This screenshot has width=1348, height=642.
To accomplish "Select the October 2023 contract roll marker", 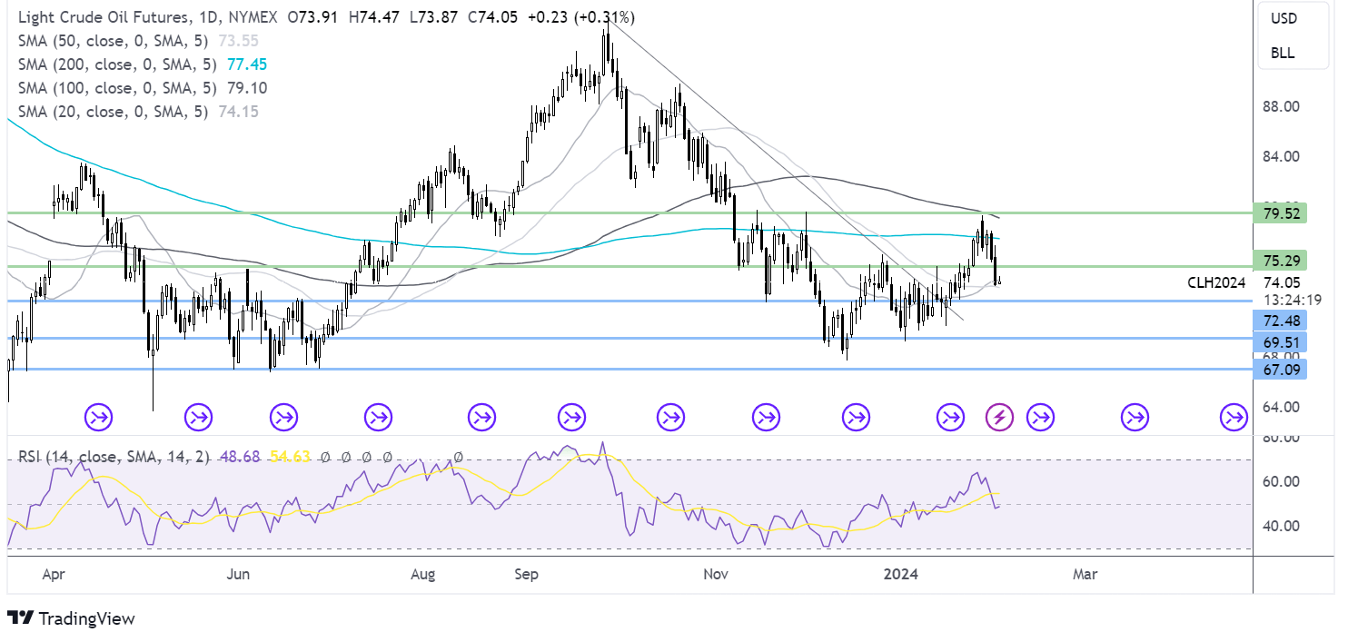I will pos(670,418).
